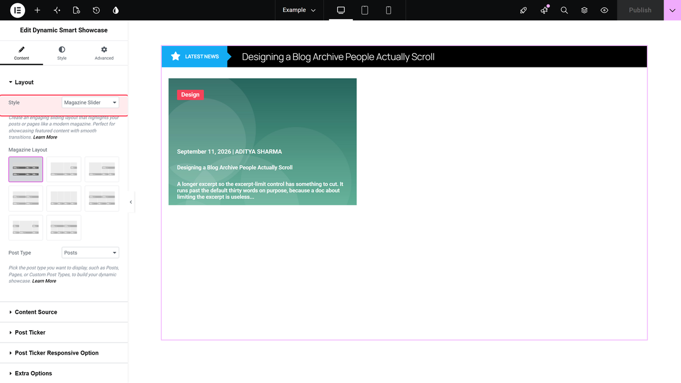The width and height of the screenshot is (681, 383).
Task: Click Learn More under the Style description
Action: click(x=45, y=137)
